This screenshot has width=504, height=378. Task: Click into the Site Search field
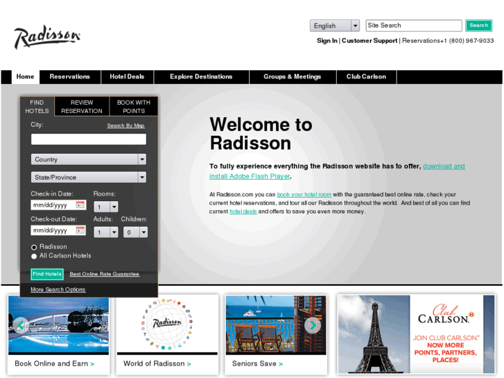(x=414, y=26)
